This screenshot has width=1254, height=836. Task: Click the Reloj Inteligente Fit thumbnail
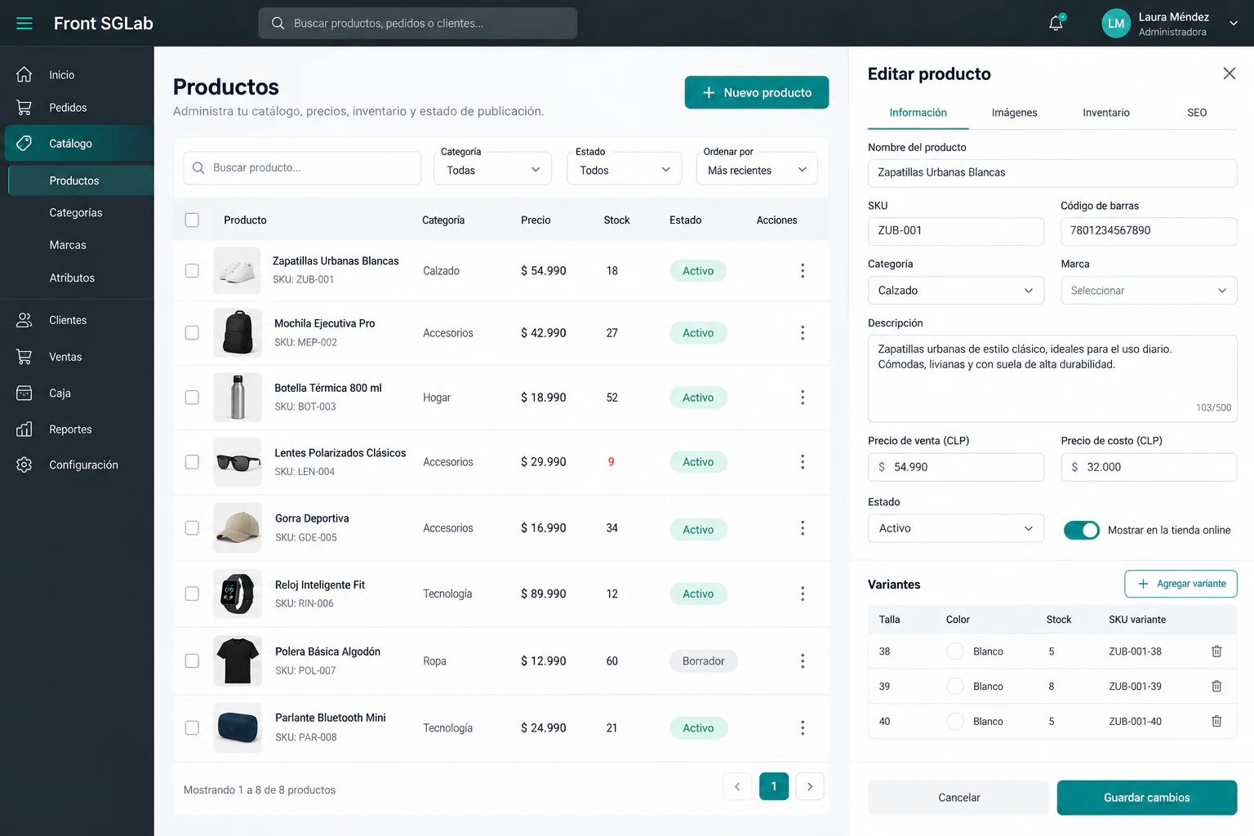238,594
